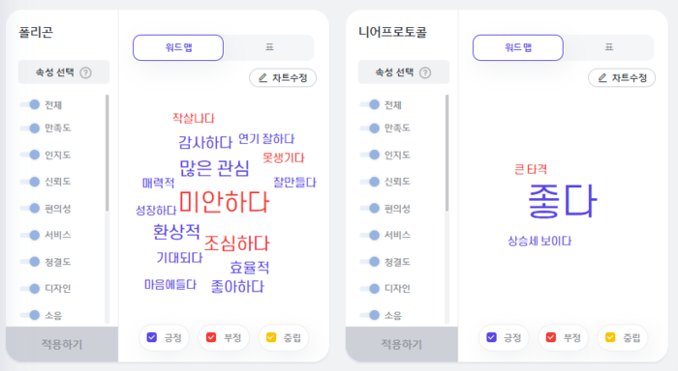Viewport: 678px width, 371px height.
Task: Switch to the 표 tab in 폴리곤 panel
Action: 269,47
